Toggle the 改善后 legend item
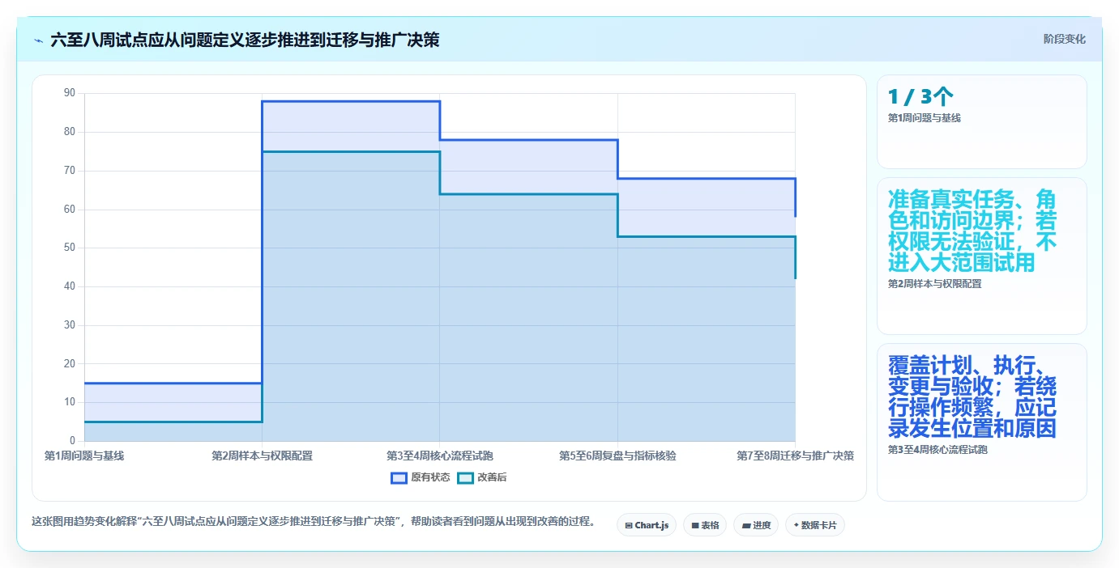 click(482, 477)
